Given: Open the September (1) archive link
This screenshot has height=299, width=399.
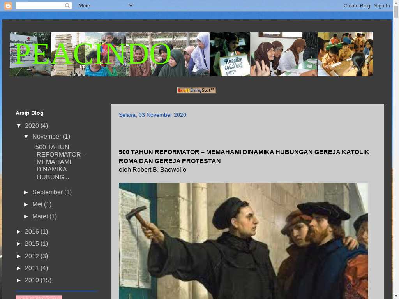Looking at the screenshot, I should [47, 192].
